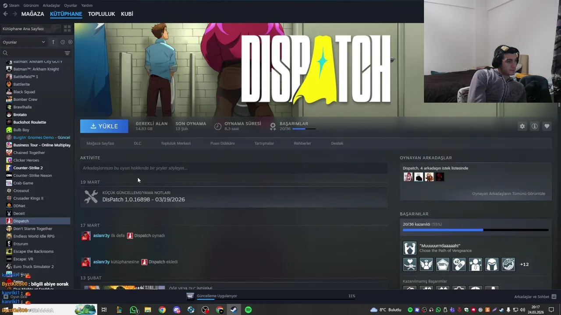Select Buckshot Roulette in the library list
This screenshot has width=561, height=315.
29,122
